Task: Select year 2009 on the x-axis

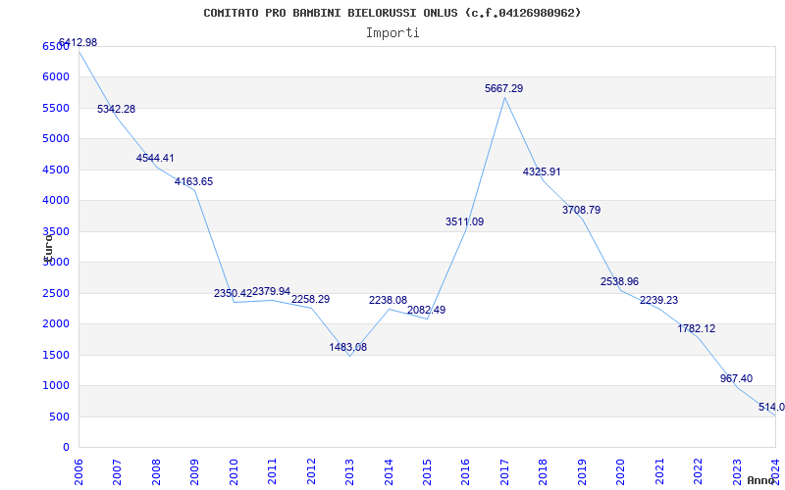Action: [x=194, y=471]
